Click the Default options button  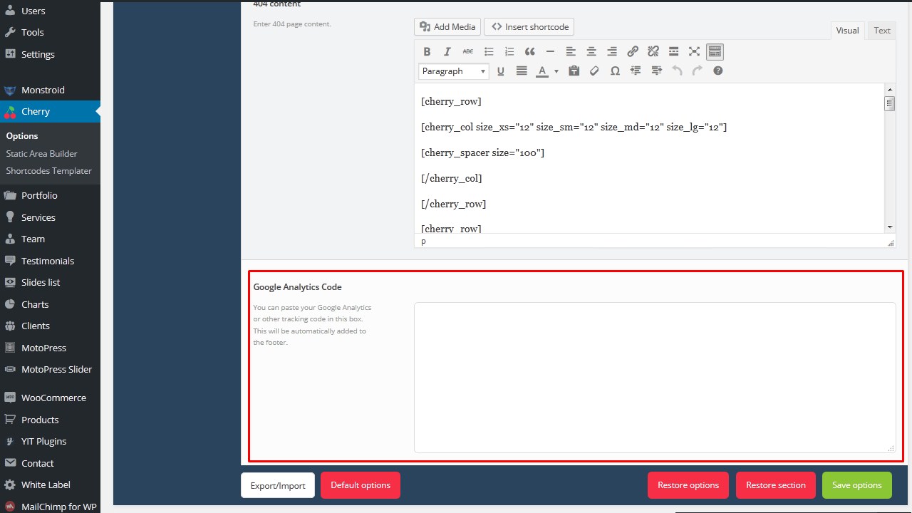tap(361, 485)
